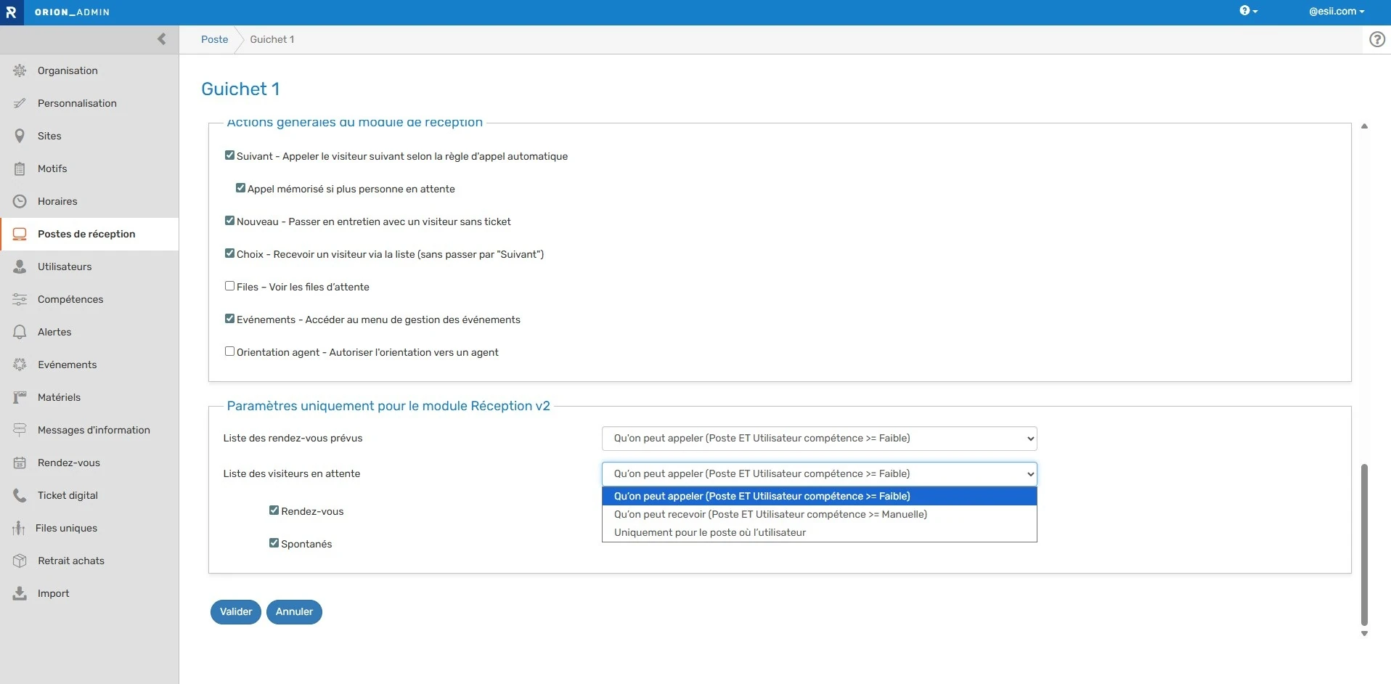The height and width of the screenshot is (684, 1391).
Task: Click the Import download icon
Action: [20, 593]
